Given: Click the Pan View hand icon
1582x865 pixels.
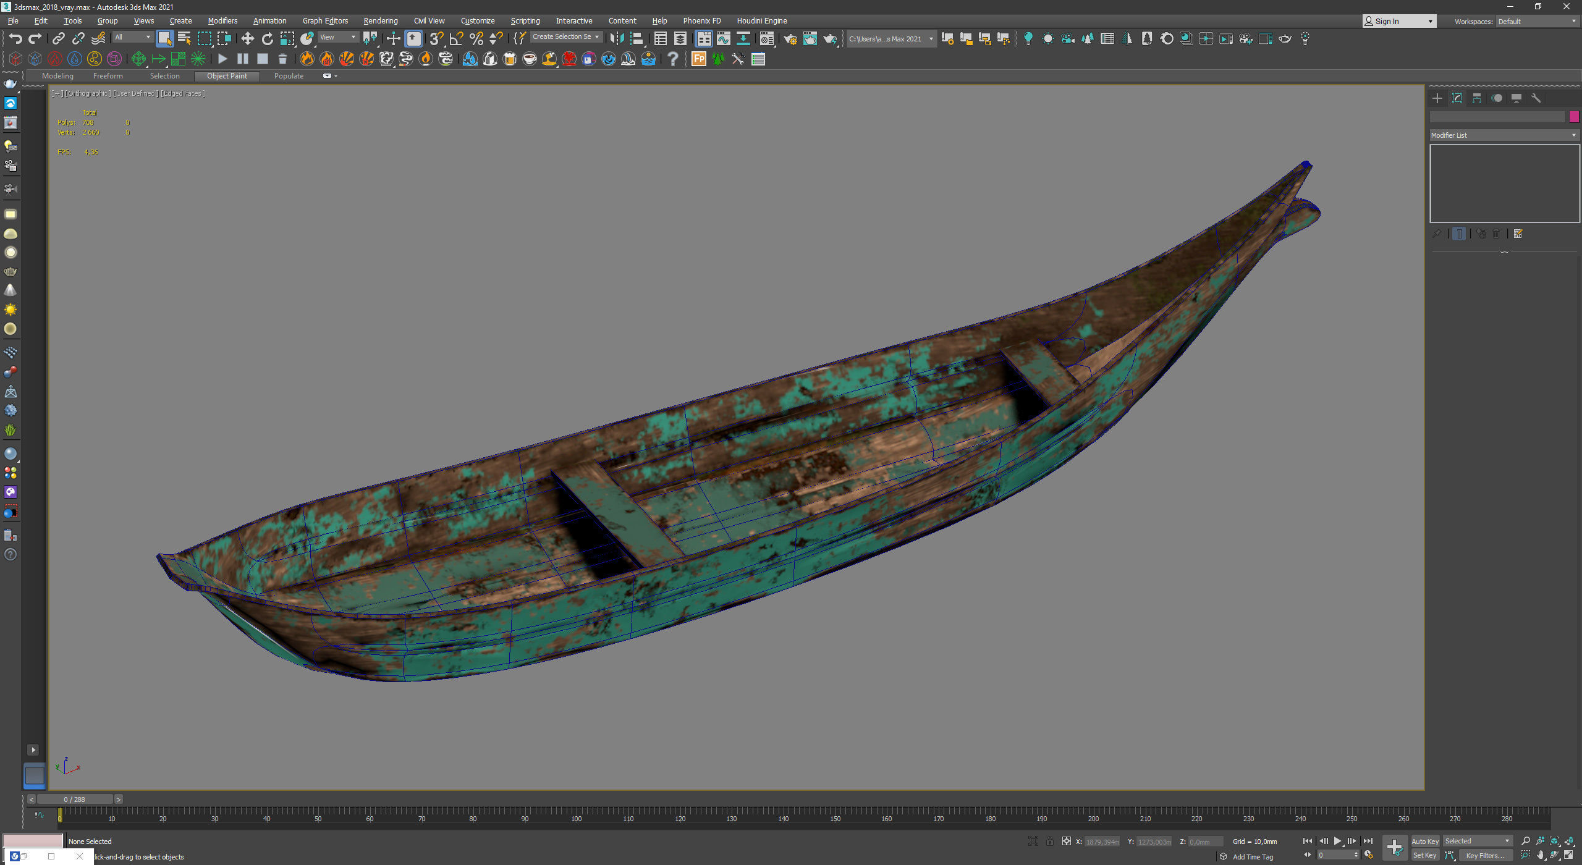Looking at the screenshot, I should 1540,855.
